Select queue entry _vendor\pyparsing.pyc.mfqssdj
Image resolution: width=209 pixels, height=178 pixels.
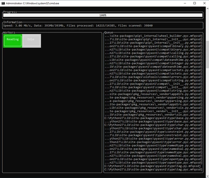tap(153, 101)
